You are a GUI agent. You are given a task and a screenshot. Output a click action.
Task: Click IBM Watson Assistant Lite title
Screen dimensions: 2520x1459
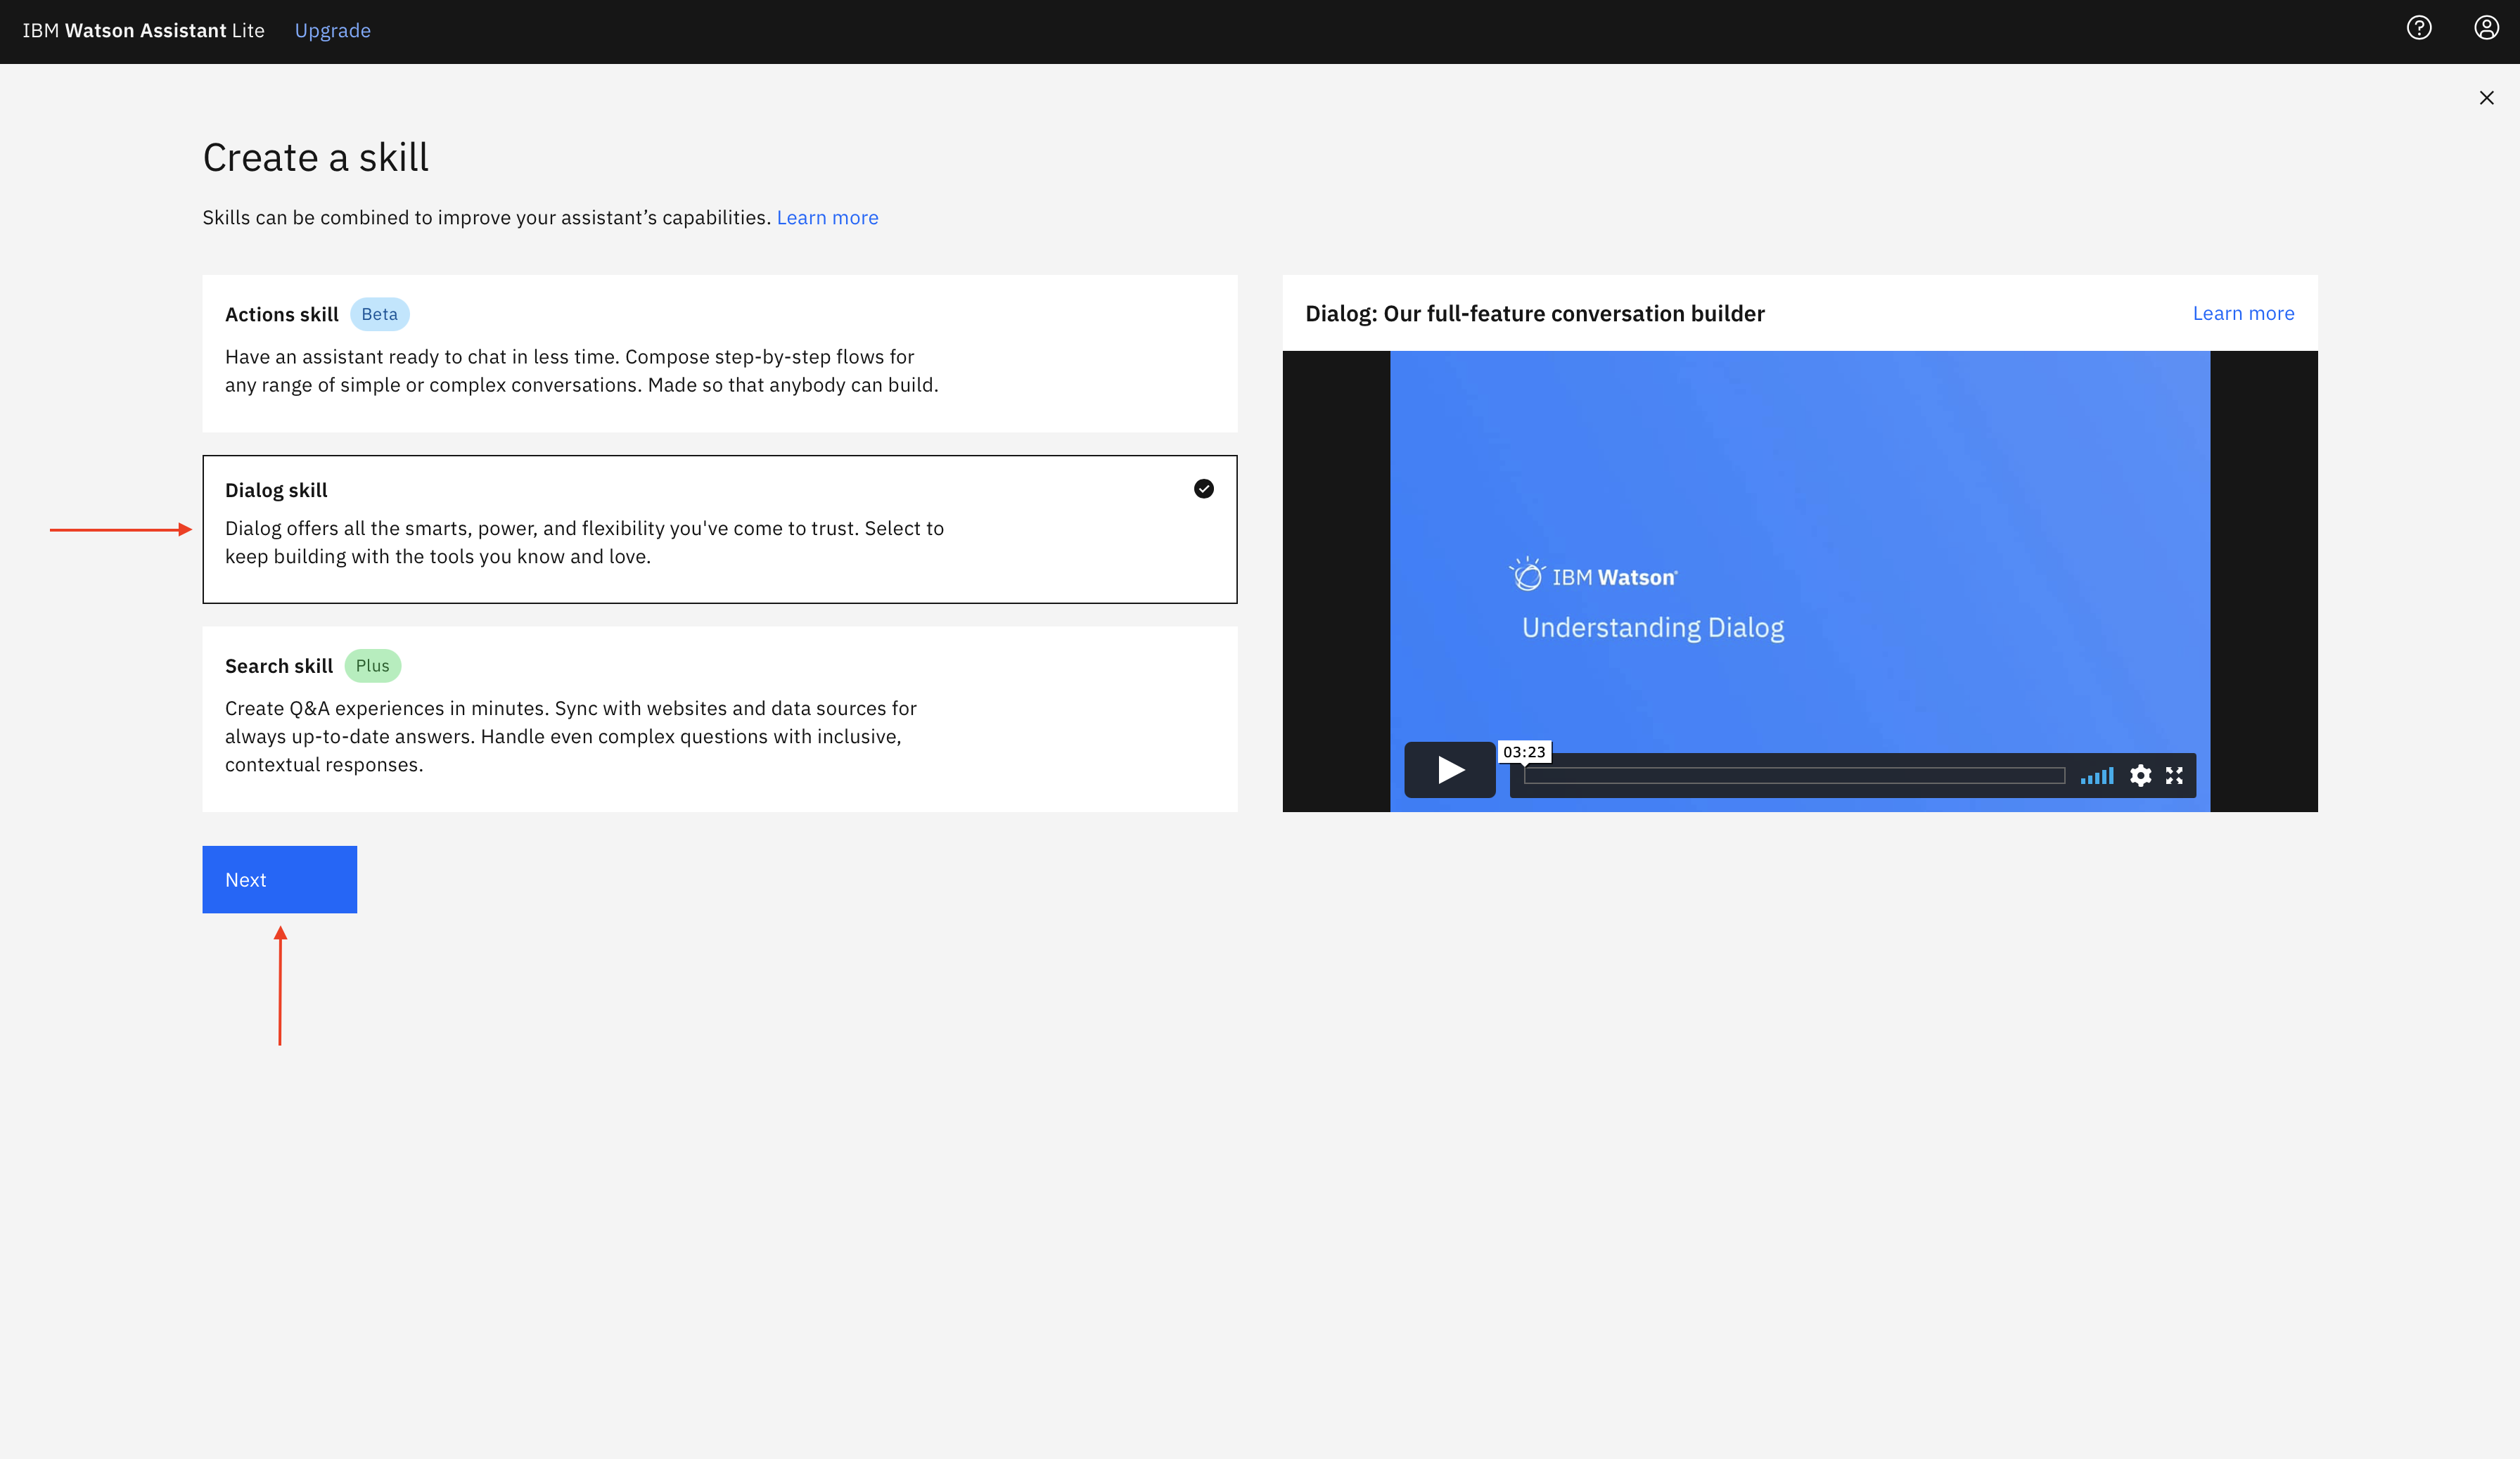point(143,31)
